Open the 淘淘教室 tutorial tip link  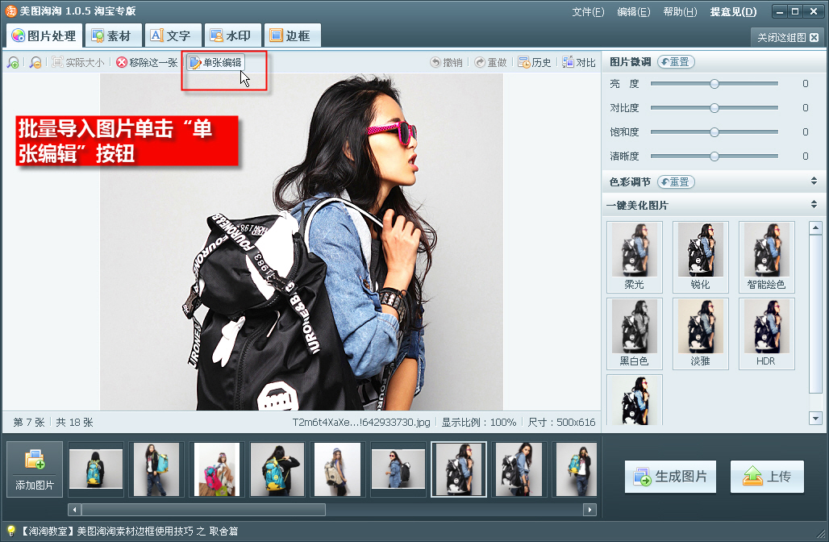pyautogui.click(x=129, y=531)
